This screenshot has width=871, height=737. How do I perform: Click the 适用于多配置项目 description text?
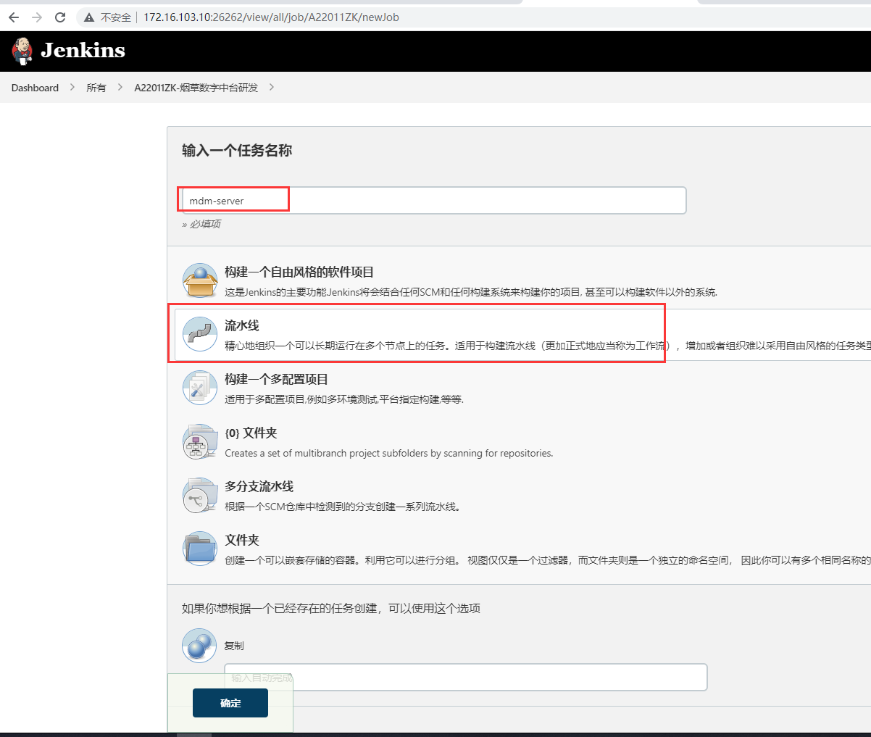tap(344, 399)
